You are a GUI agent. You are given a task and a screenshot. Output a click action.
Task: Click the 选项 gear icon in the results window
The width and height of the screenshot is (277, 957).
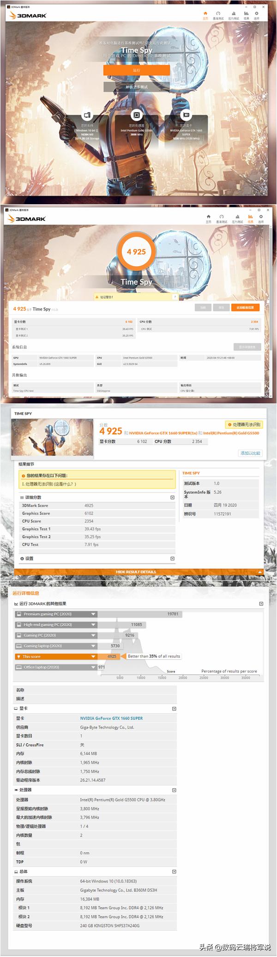click(x=261, y=216)
